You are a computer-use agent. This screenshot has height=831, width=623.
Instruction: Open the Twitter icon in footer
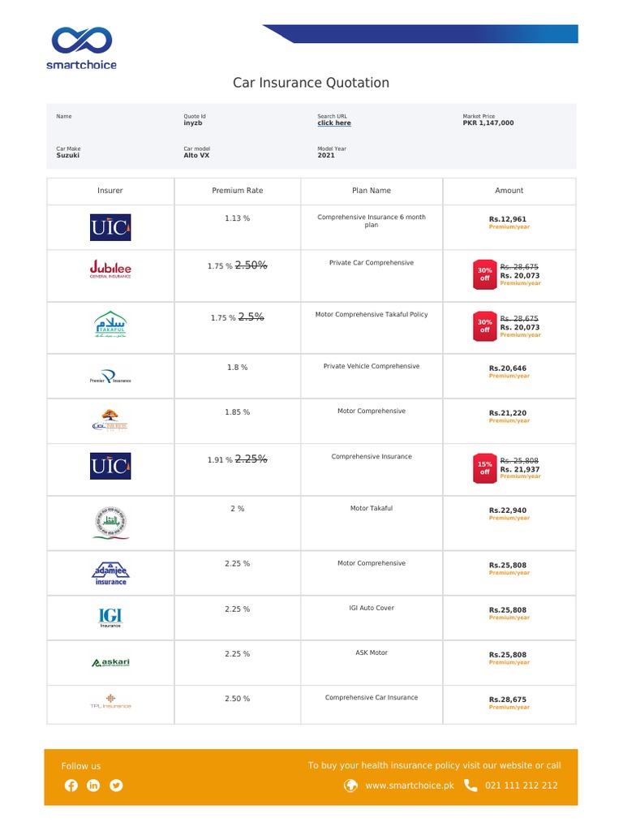click(116, 785)
